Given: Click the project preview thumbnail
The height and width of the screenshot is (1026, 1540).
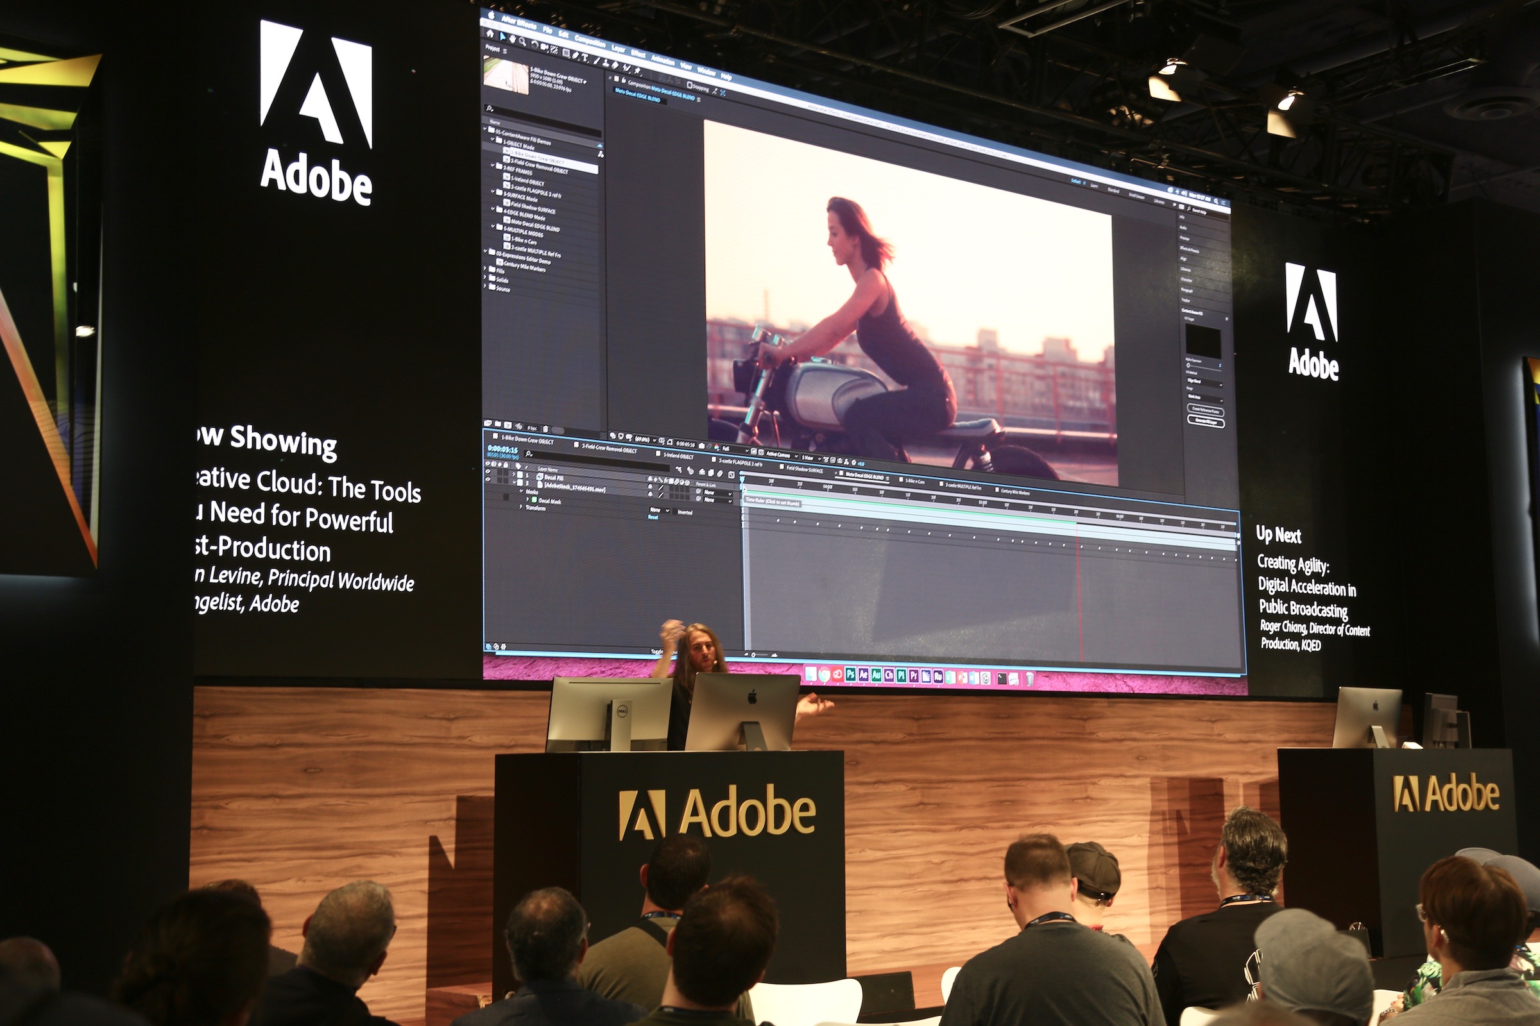Looking at the screenshot, I should 506,75.
